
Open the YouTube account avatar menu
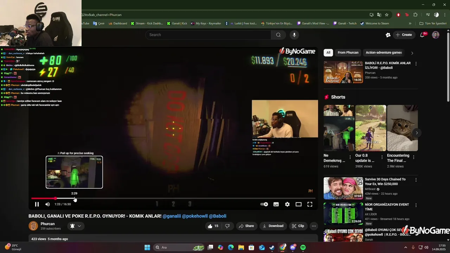point(436,35)
